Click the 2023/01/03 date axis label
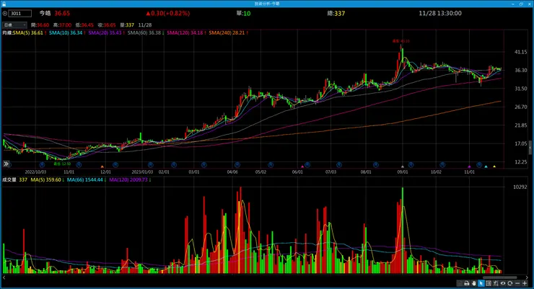 [x=142, y=172]
